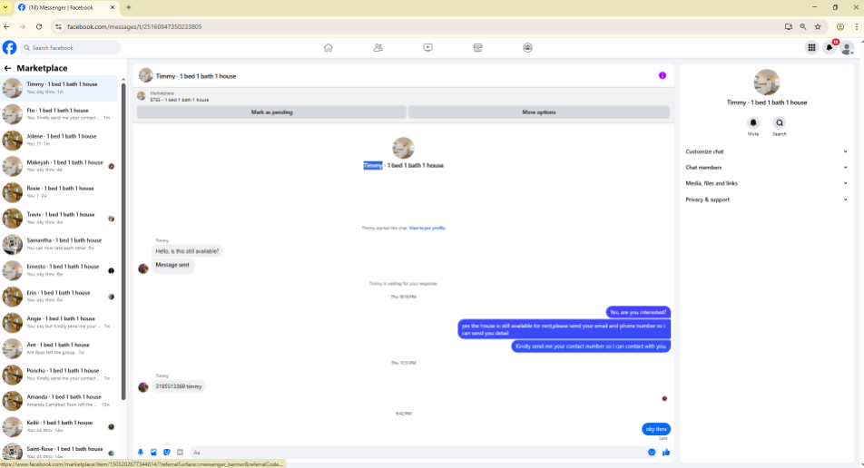
Task: Go back with Marketplace arrow
Action: click(x=7, y=68)
